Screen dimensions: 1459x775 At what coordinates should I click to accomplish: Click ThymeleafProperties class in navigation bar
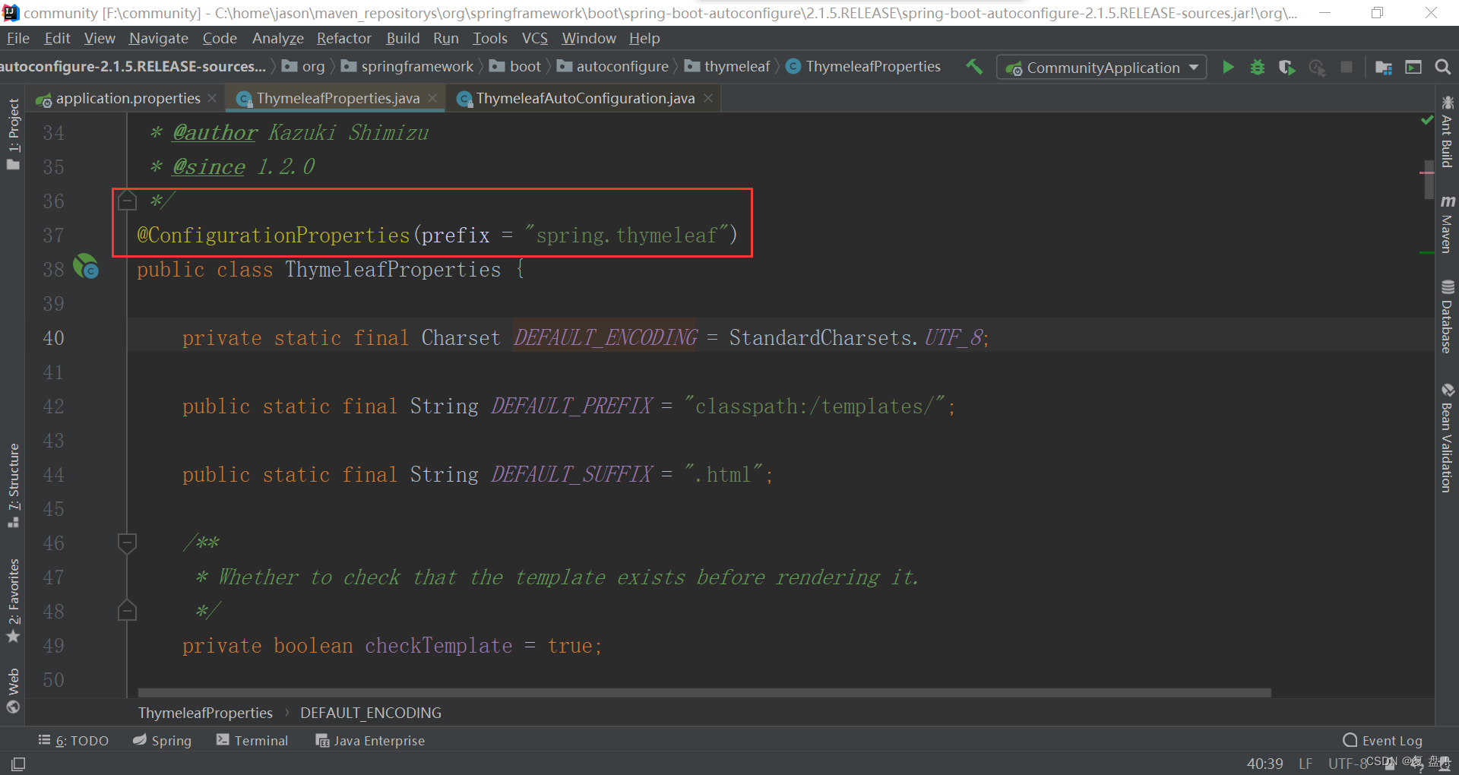(x=864, y=67)
